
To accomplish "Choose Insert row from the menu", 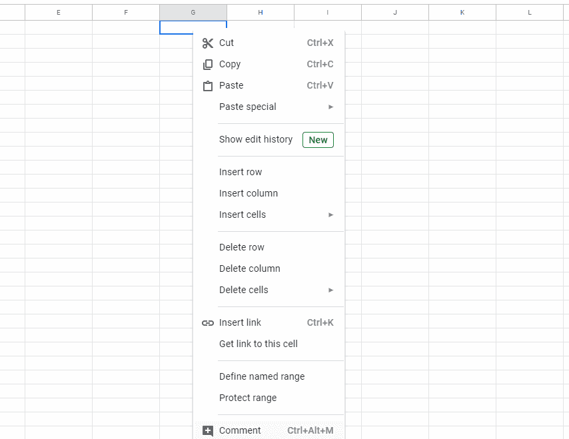I will (x=241, y=172).
